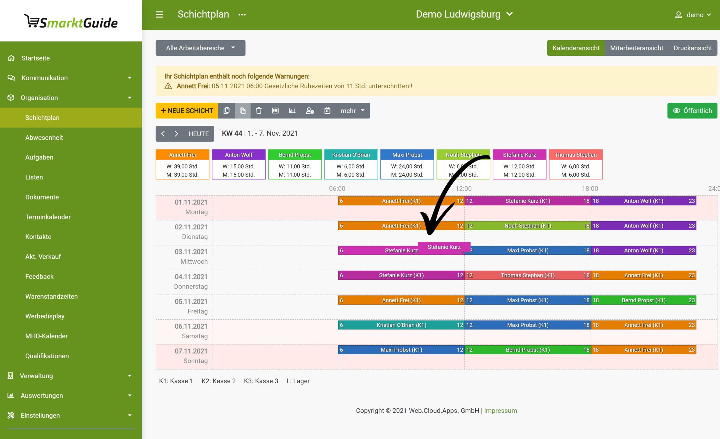Click the list view icon in toolbar
Screen dimensions: 720x439
[275, 111]
